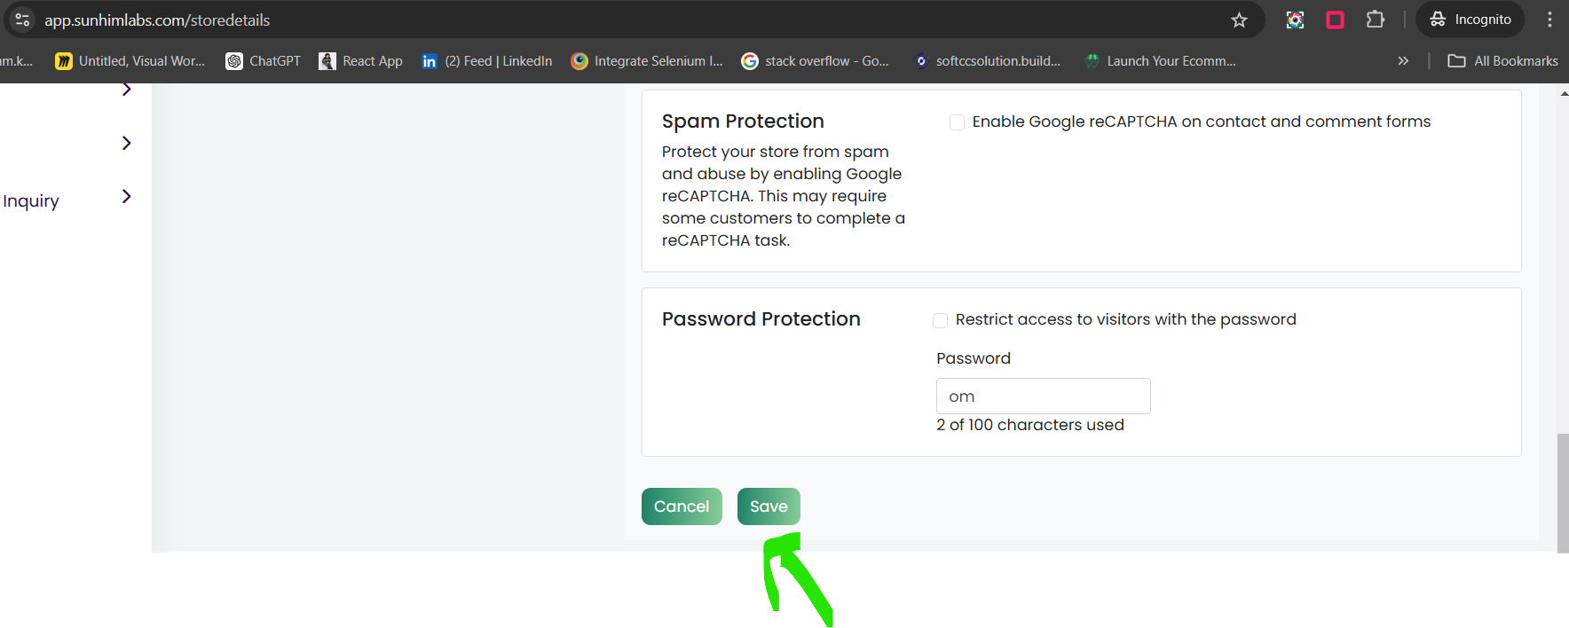Show hidden bookmarks via double chevron

1403,61
